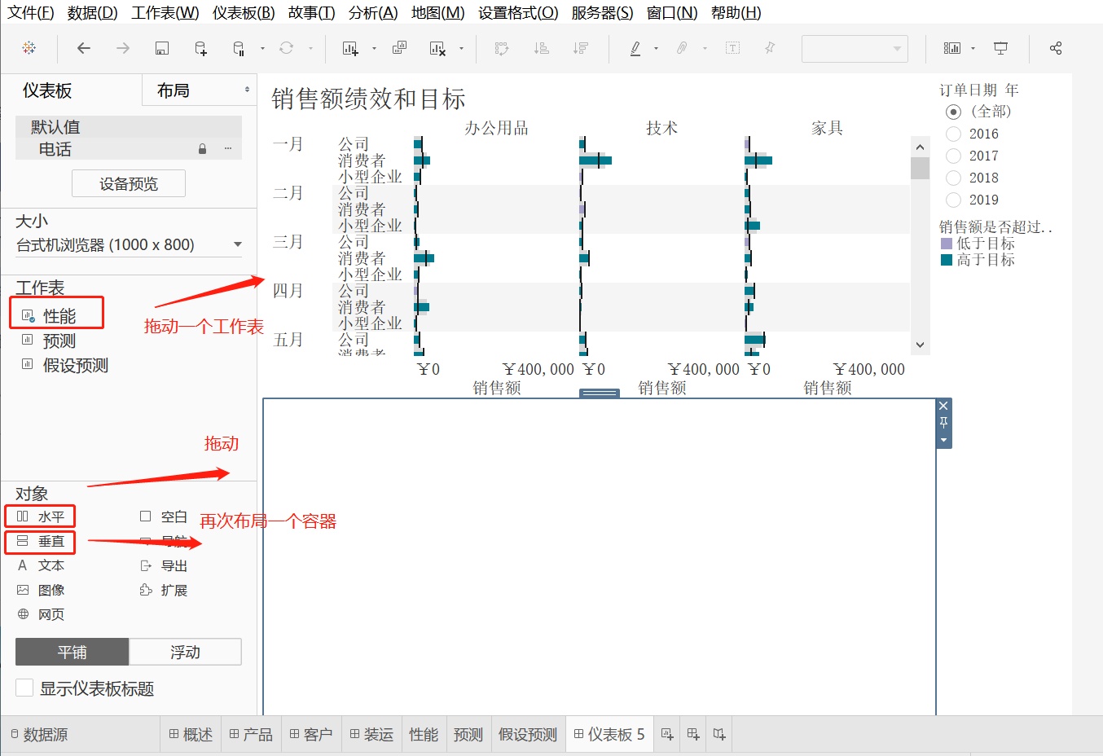Viewport: 1103px width, 756px height.
Task: Click the sort ascending toolbar icon
Action: (541, 48)
